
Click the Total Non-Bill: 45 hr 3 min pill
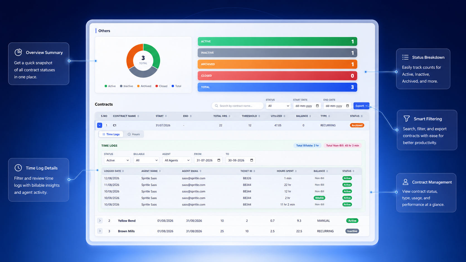pyautogui.click(x=343, y=145)
